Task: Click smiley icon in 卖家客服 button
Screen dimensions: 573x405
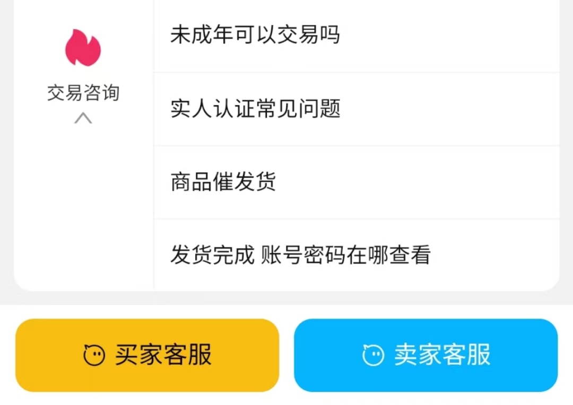Action: pyautogui.click(x=373, y=355)
